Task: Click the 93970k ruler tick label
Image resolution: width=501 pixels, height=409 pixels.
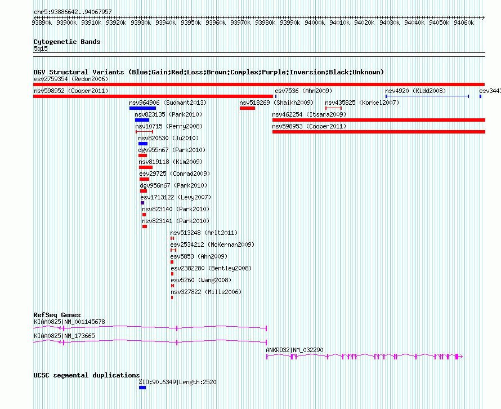Action: click(x=240, y=23)
